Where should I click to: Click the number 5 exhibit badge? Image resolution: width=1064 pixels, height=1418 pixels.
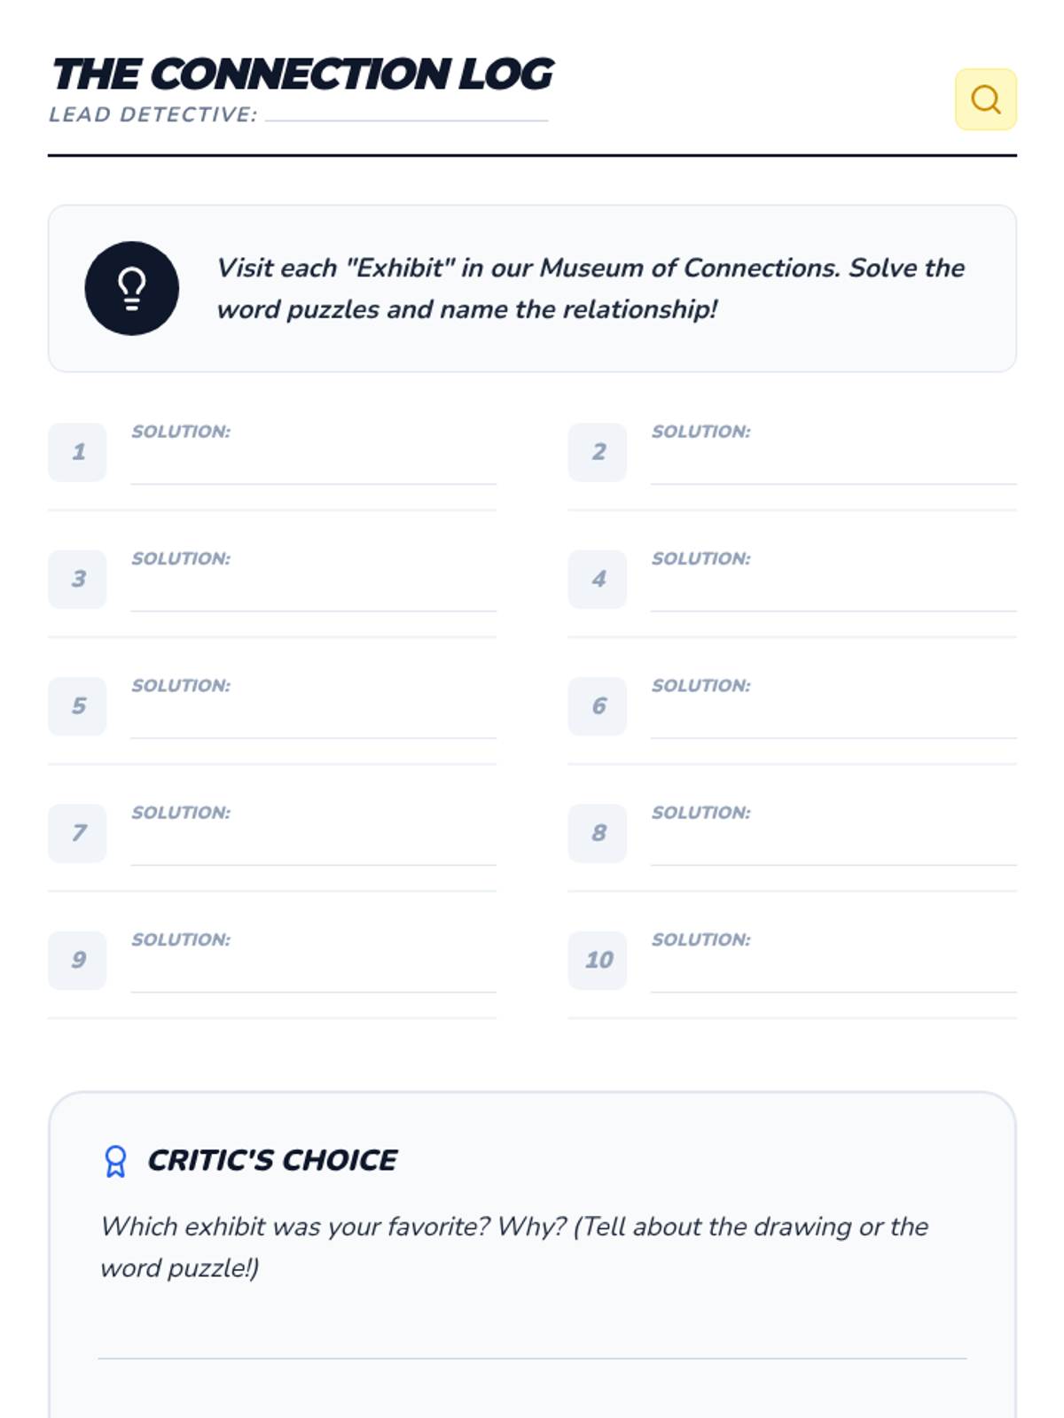pyautogui.click(x=78, y=706)
